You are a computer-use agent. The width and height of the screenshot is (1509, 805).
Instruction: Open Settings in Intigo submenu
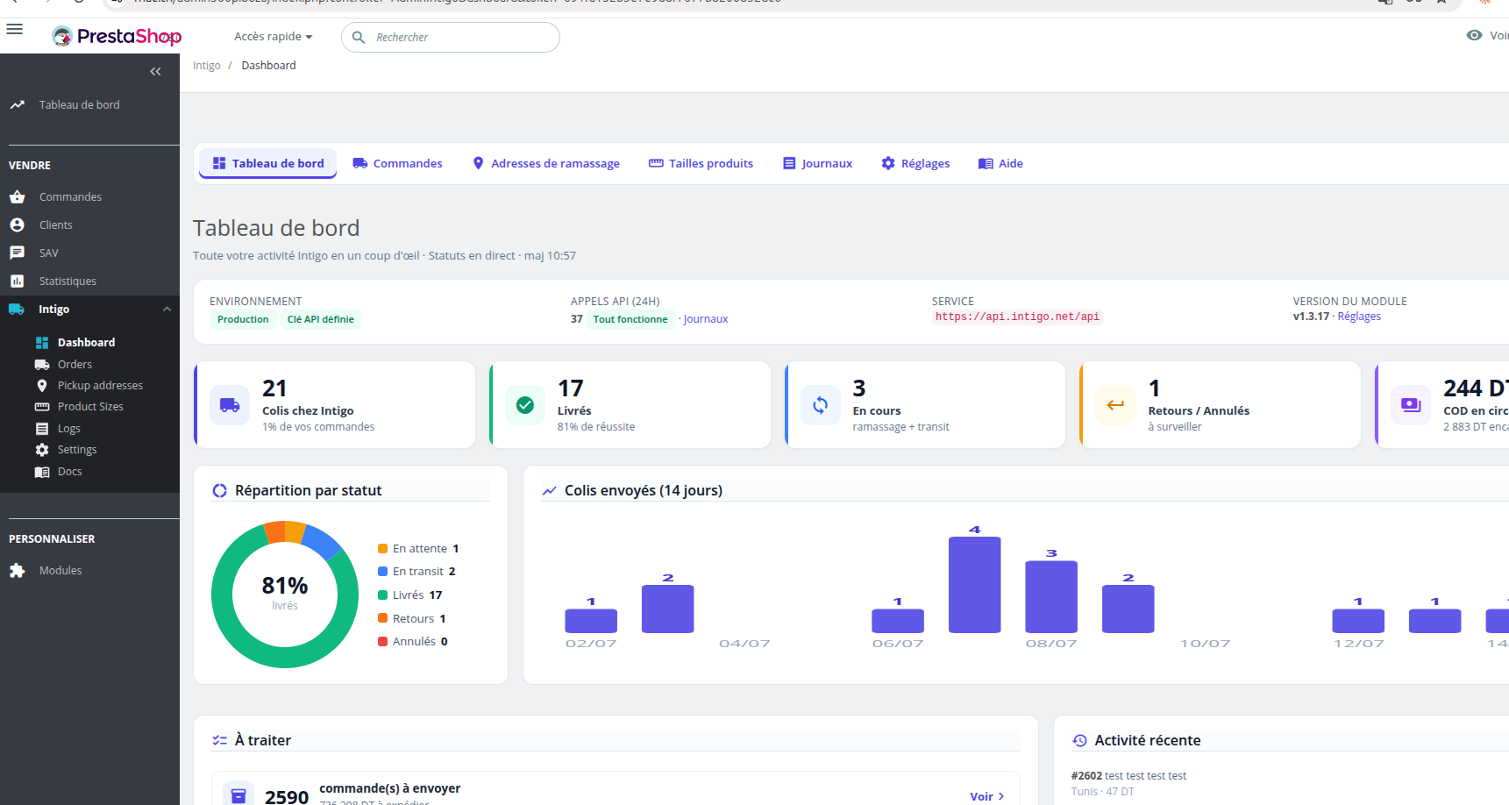[x=77, y=450]
